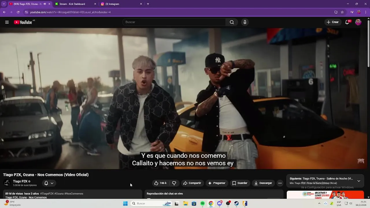370x208 pixels.
Task: Go to the YouTube home logo
Action: (23, 22)
